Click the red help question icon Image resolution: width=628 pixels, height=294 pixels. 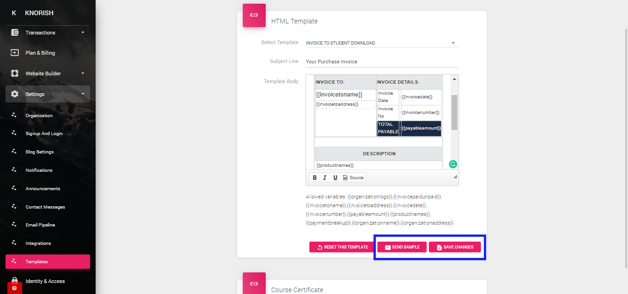(x=14, y=288)
